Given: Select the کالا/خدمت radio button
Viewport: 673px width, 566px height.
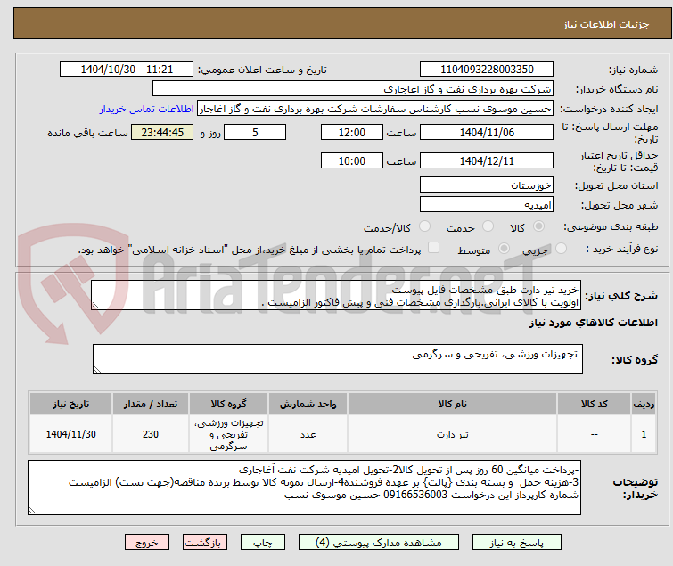Looking at the screenshot, I should point(424,226).
